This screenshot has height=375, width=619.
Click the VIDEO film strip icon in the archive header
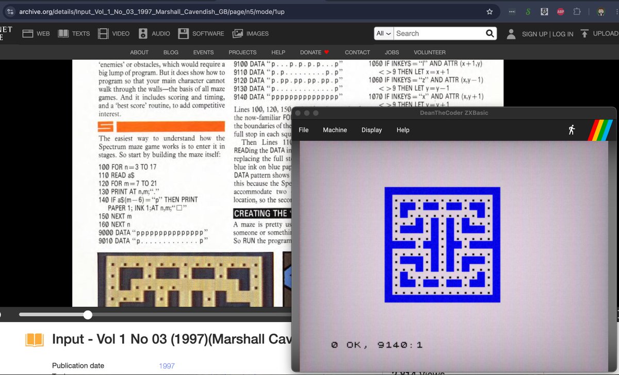pyautogui.click(x=103, y=33)
